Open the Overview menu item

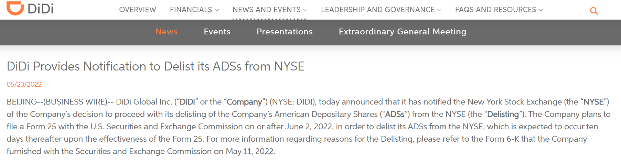tap(138, 10)
